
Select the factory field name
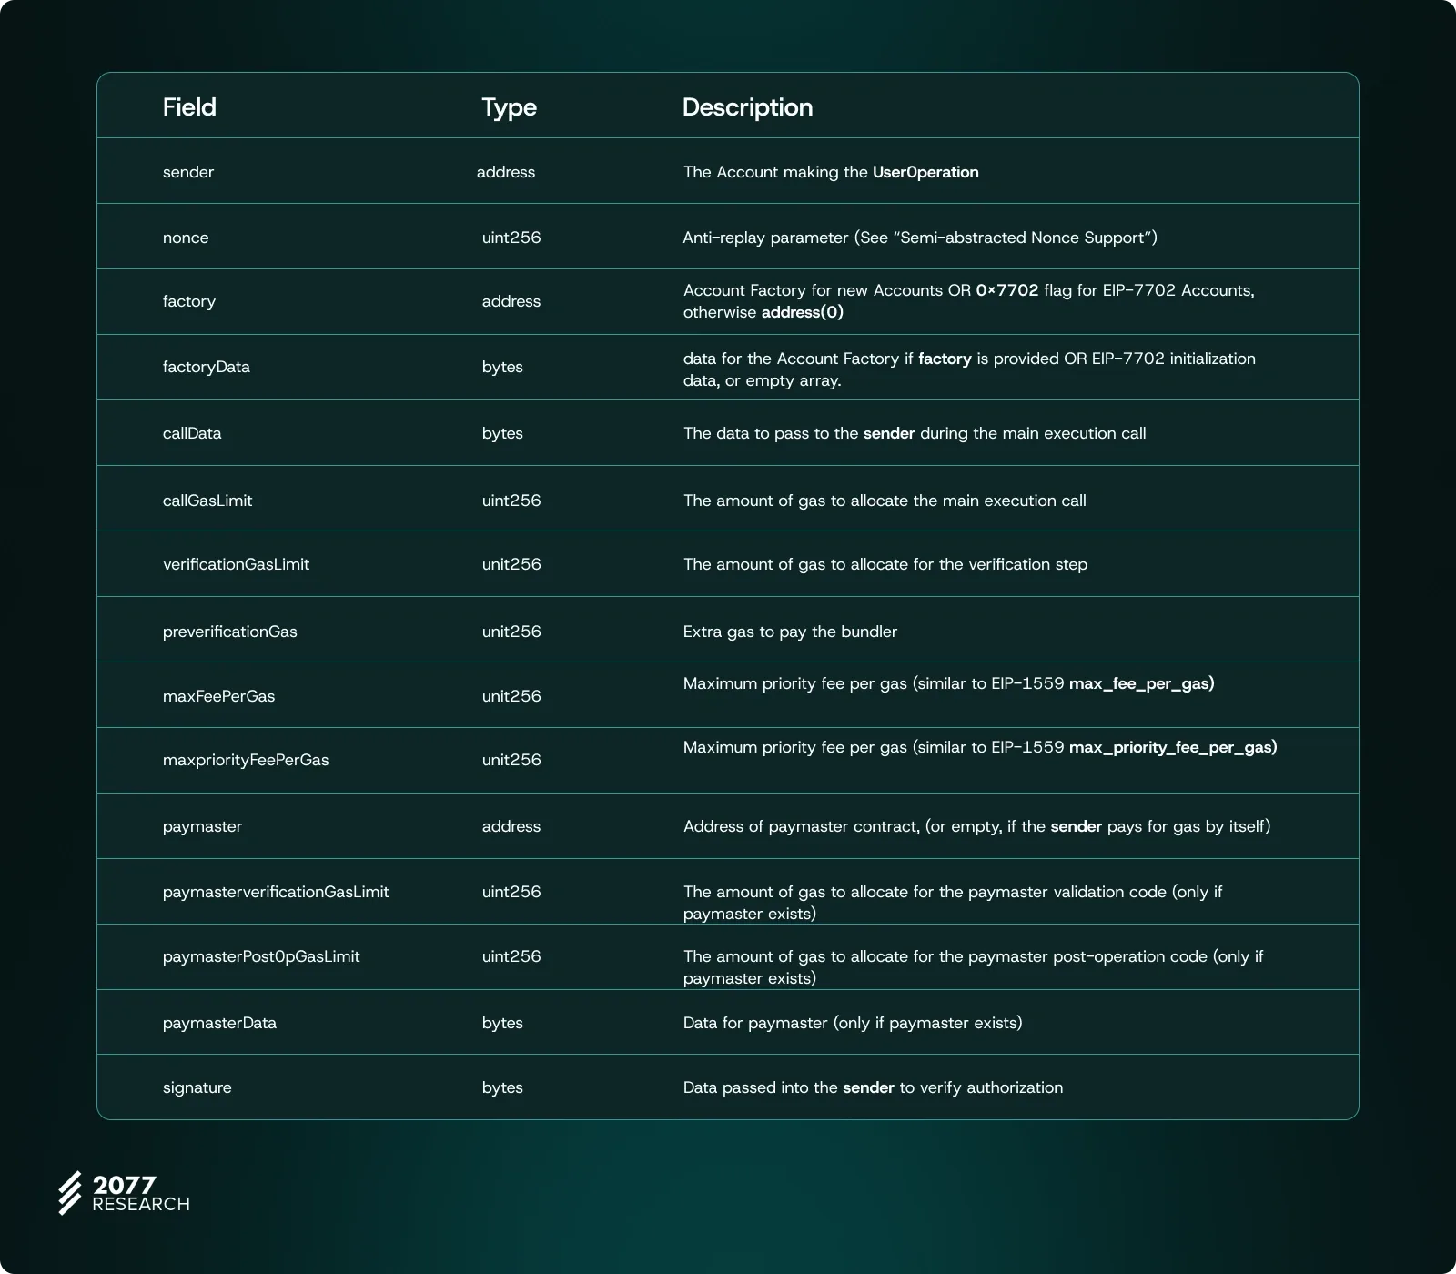(x=189, y=301)
